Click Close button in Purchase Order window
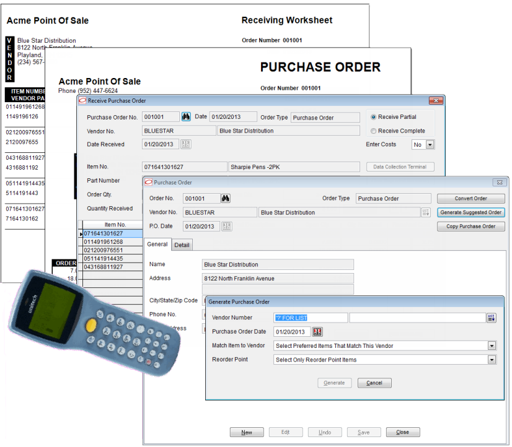The image size is (512, 447). coord(403,432)
